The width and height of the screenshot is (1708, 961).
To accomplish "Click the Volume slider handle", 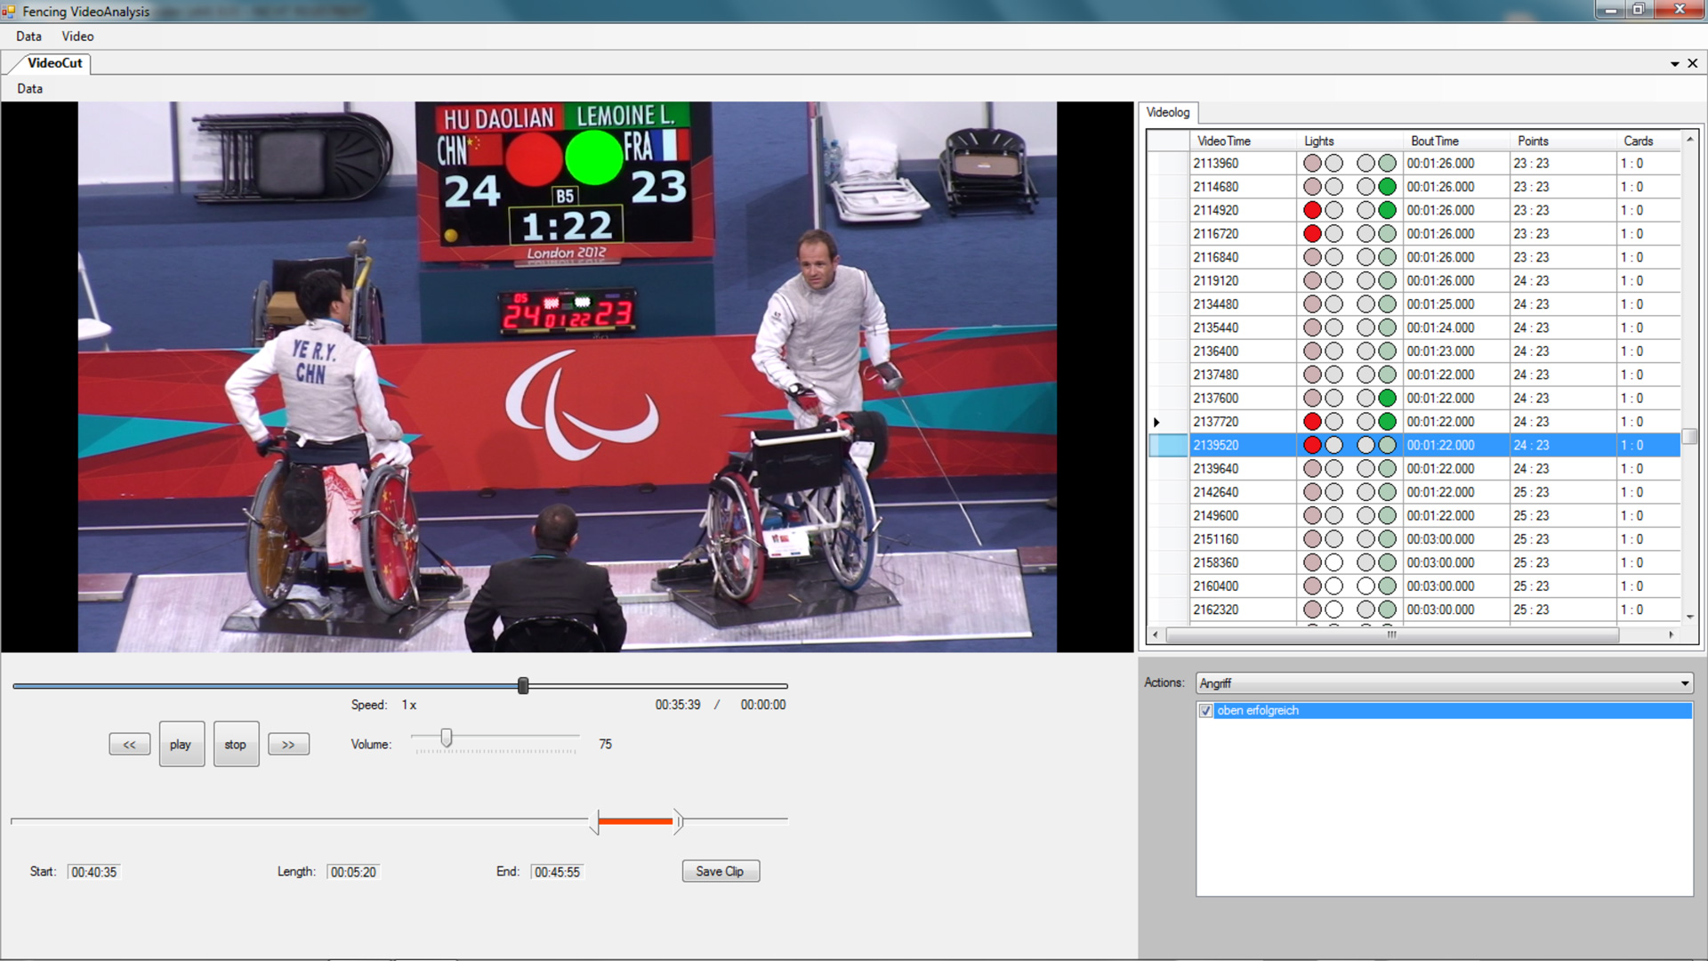I will pos(447,738).
